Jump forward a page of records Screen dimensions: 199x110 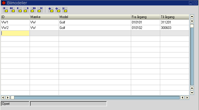pos(33,10)
